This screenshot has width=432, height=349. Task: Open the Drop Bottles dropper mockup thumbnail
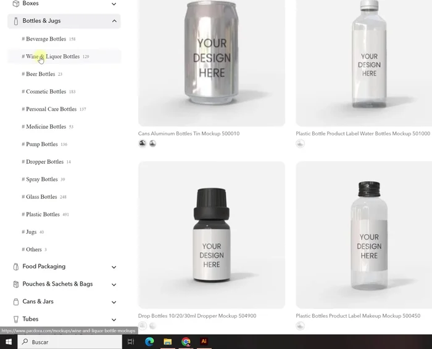(x=211, y=235)
